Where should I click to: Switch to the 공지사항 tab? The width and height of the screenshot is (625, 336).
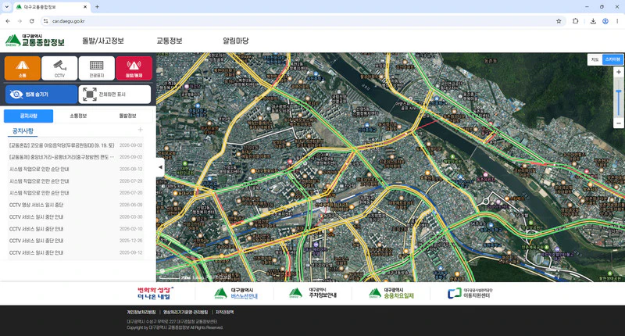pos(28,116)
